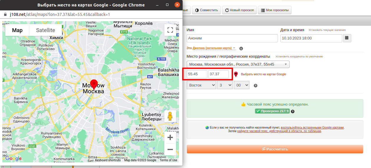Click info icon next to Джатака link
Screen dimensions: 371x168
(241, 48)
